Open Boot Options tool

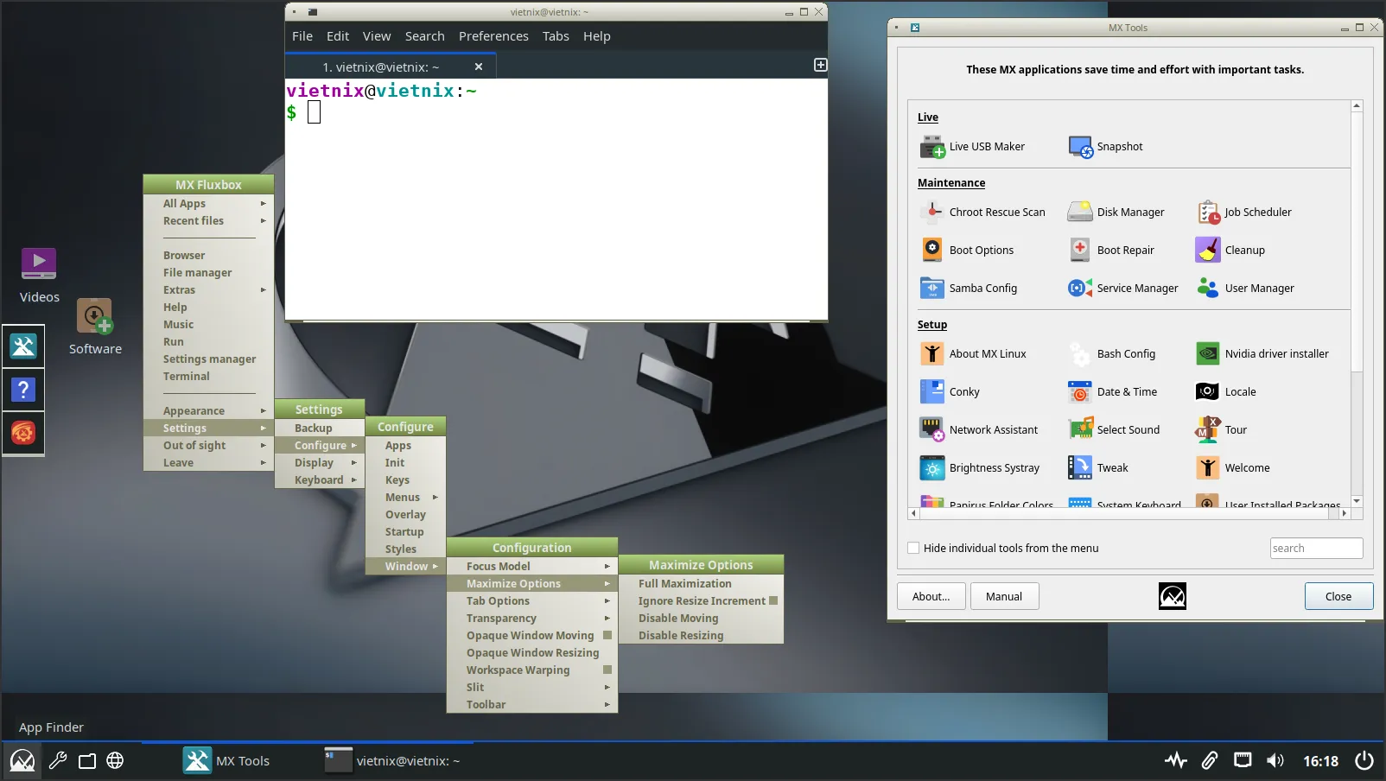(x=968, y=251)
